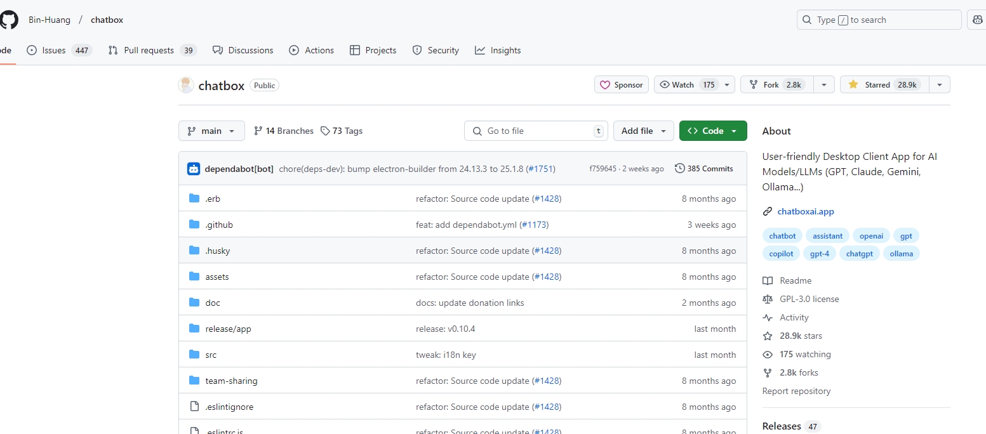Viewport: 986px width, 434px height.
Task: View the 385 Commits history link
Action: coord(704,169)
